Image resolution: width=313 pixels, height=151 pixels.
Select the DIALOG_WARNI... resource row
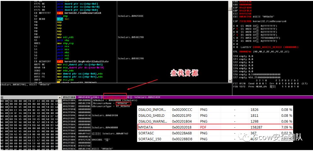click(x=215, y=121)
